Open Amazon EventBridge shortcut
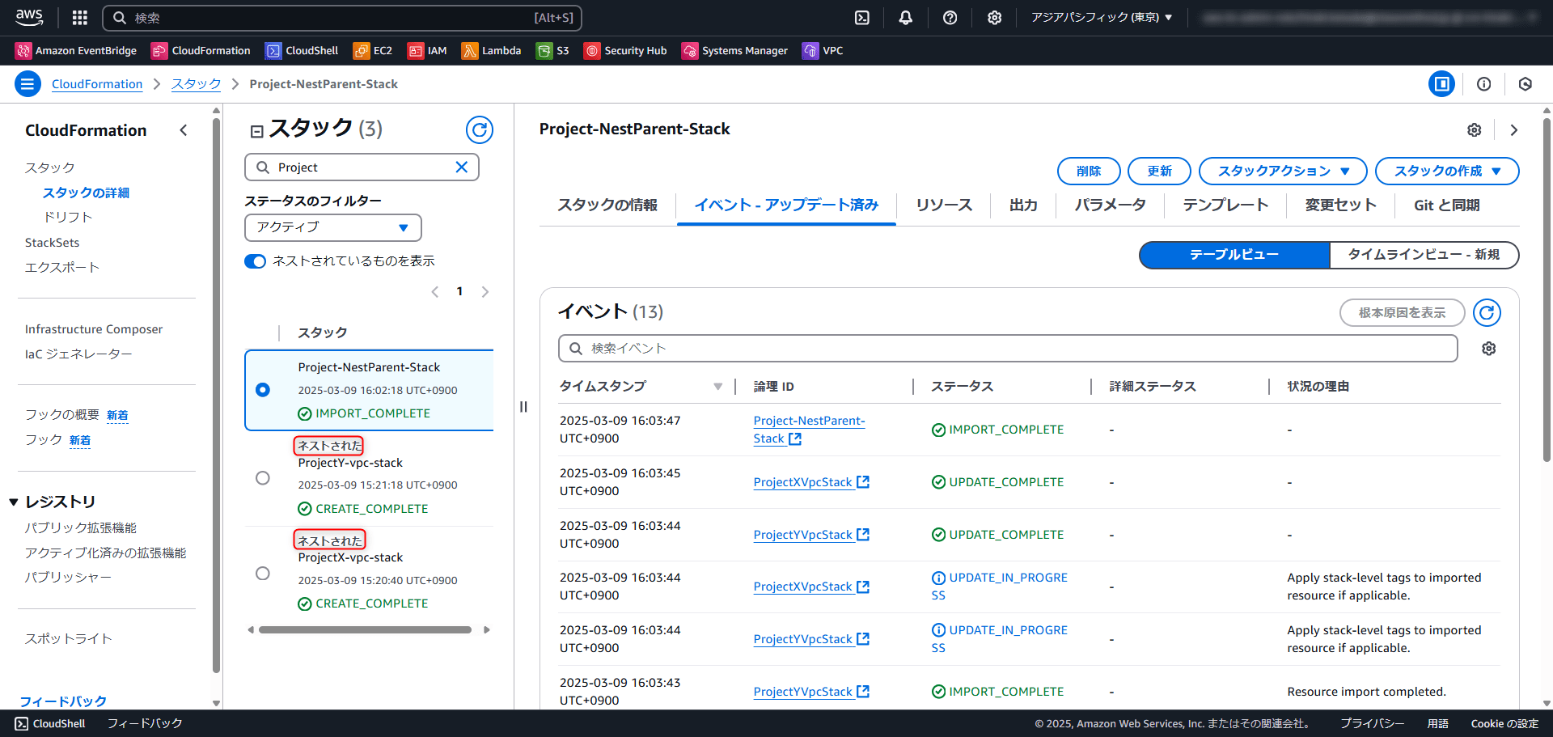 pyautogui.click(x=76, y=50)
